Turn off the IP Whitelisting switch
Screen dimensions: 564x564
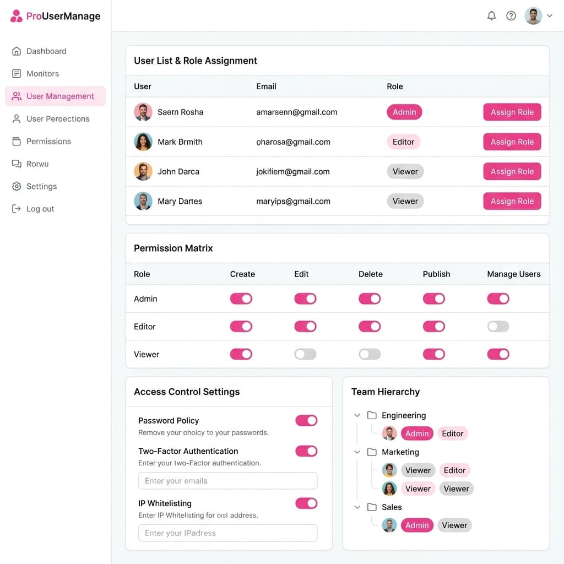(x=306, y=503)
